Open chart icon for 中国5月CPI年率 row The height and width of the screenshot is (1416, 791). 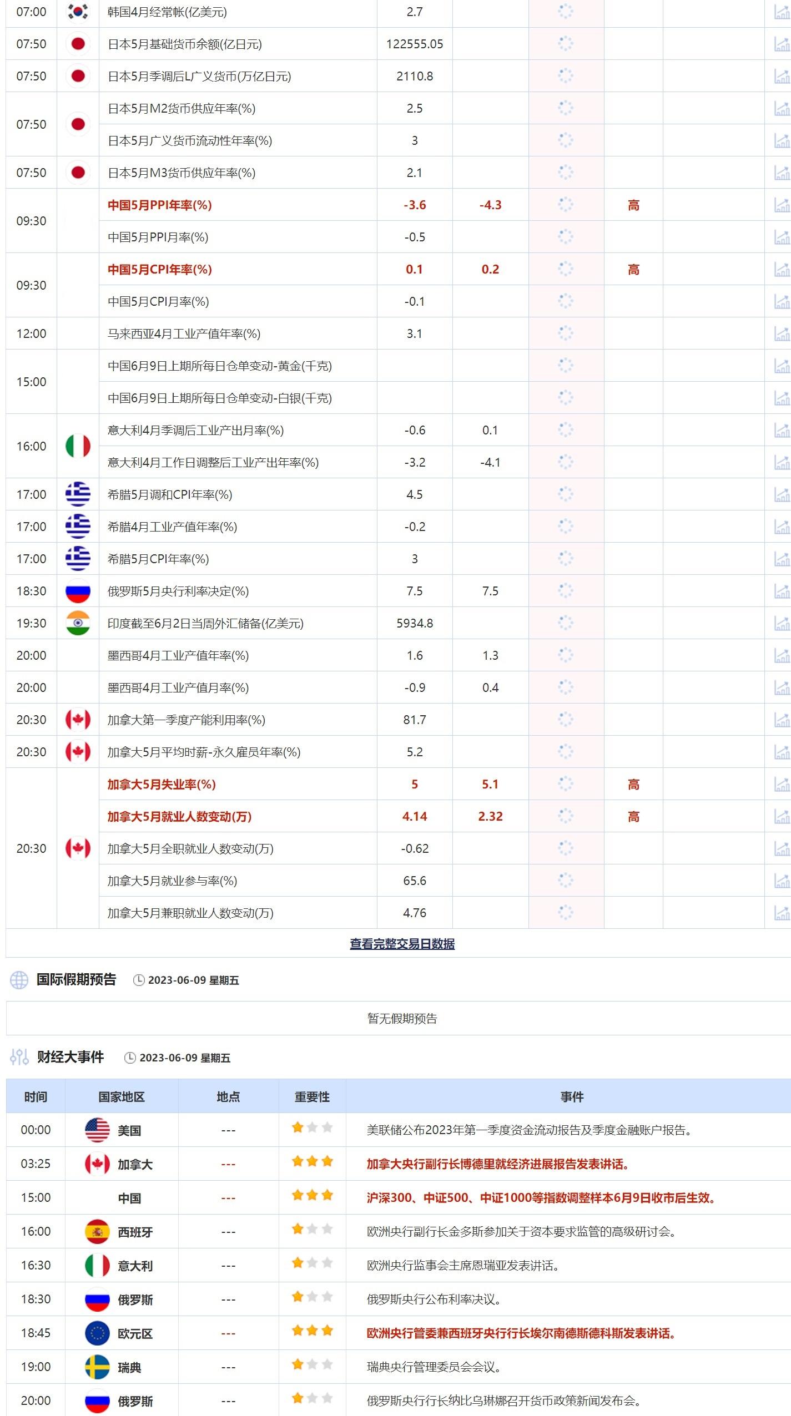point(782,270)
